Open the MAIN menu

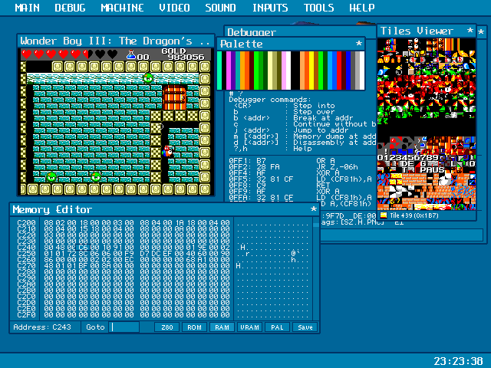(x=28, y=8)
